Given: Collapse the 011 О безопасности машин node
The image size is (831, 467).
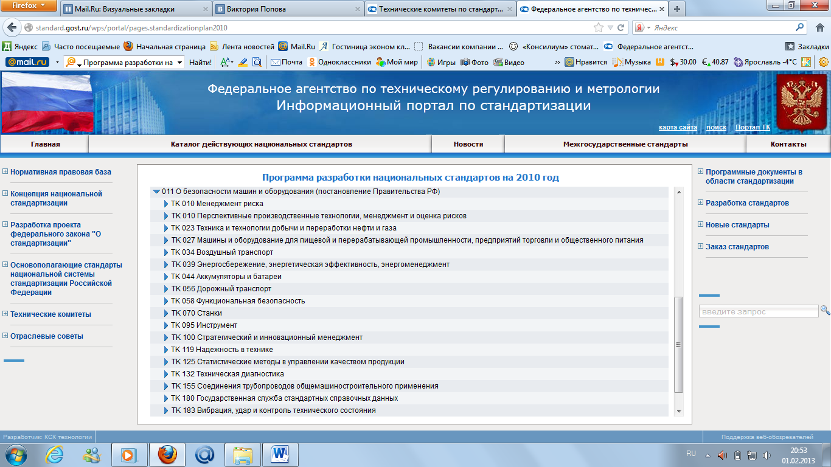Looking at the screenshot, I should coord(156,192).
